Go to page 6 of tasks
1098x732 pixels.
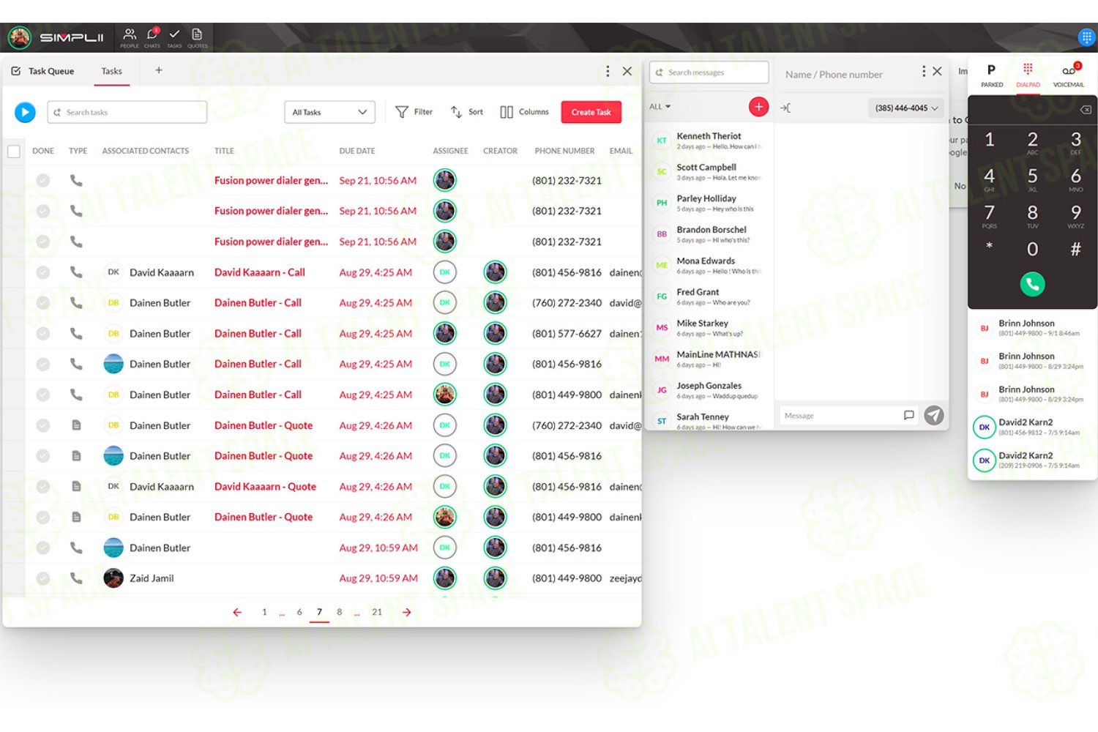tap(299, 612)
